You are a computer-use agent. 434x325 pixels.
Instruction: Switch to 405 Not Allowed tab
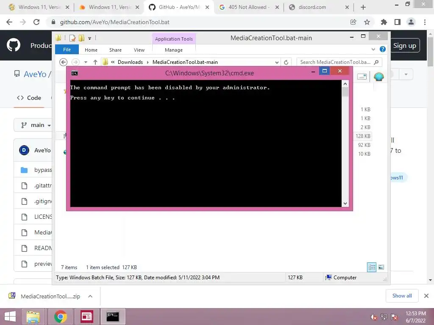[x=249, y=8]
